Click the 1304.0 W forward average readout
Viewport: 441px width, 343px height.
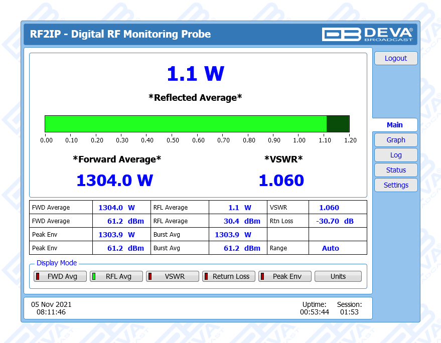pyautogui.click(x=114, y=181)
